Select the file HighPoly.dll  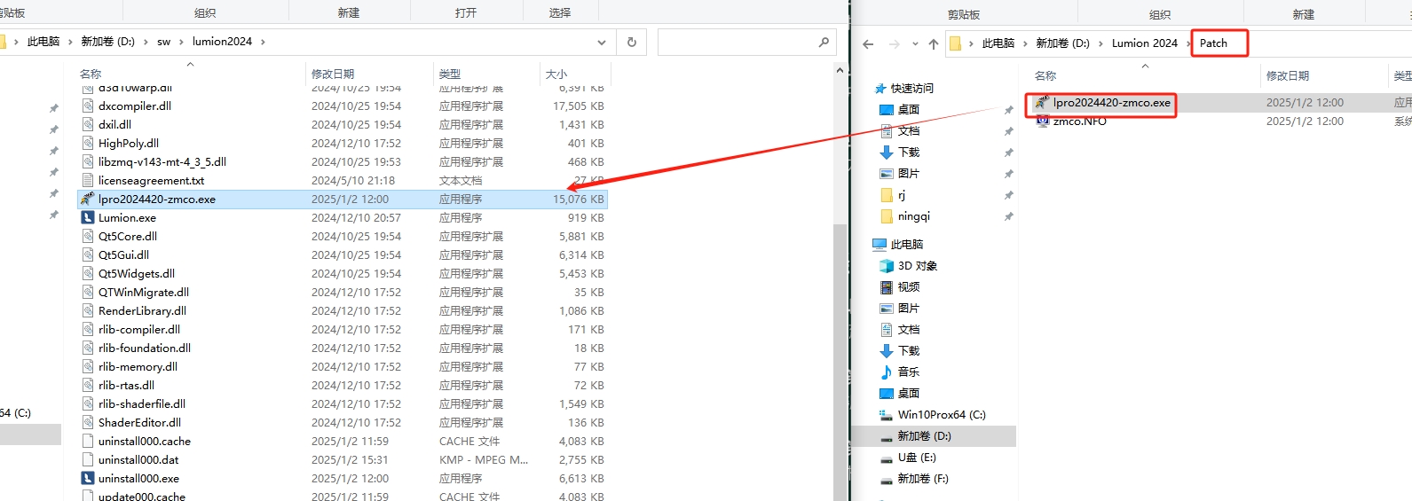[x=129, y=143]
